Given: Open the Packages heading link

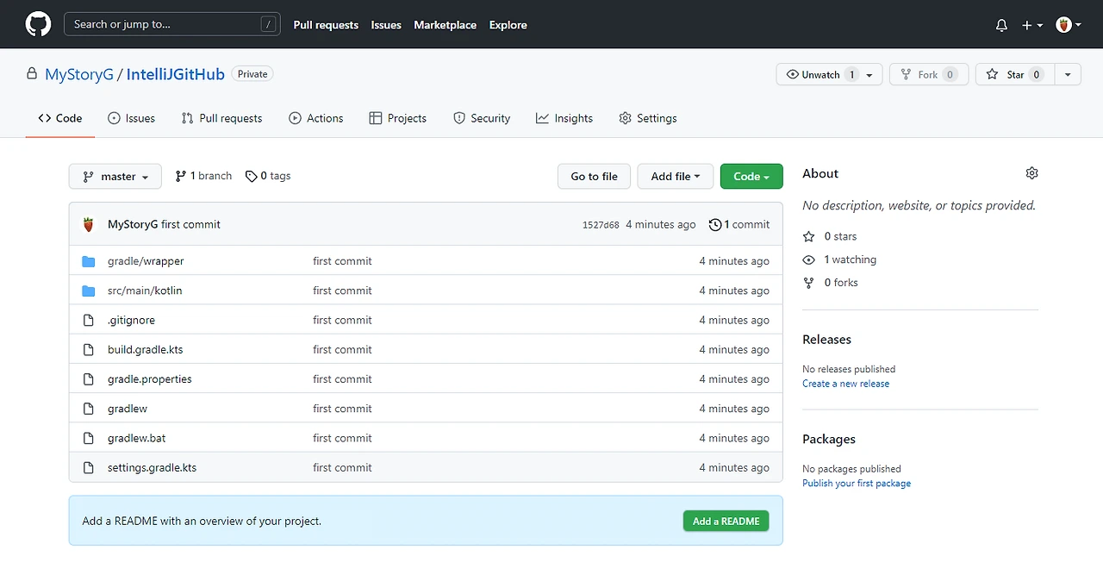Looking at the screenshot, I should coord(829,440).
